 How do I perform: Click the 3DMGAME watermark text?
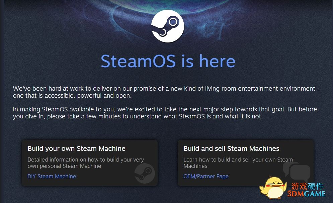point(306,194)
